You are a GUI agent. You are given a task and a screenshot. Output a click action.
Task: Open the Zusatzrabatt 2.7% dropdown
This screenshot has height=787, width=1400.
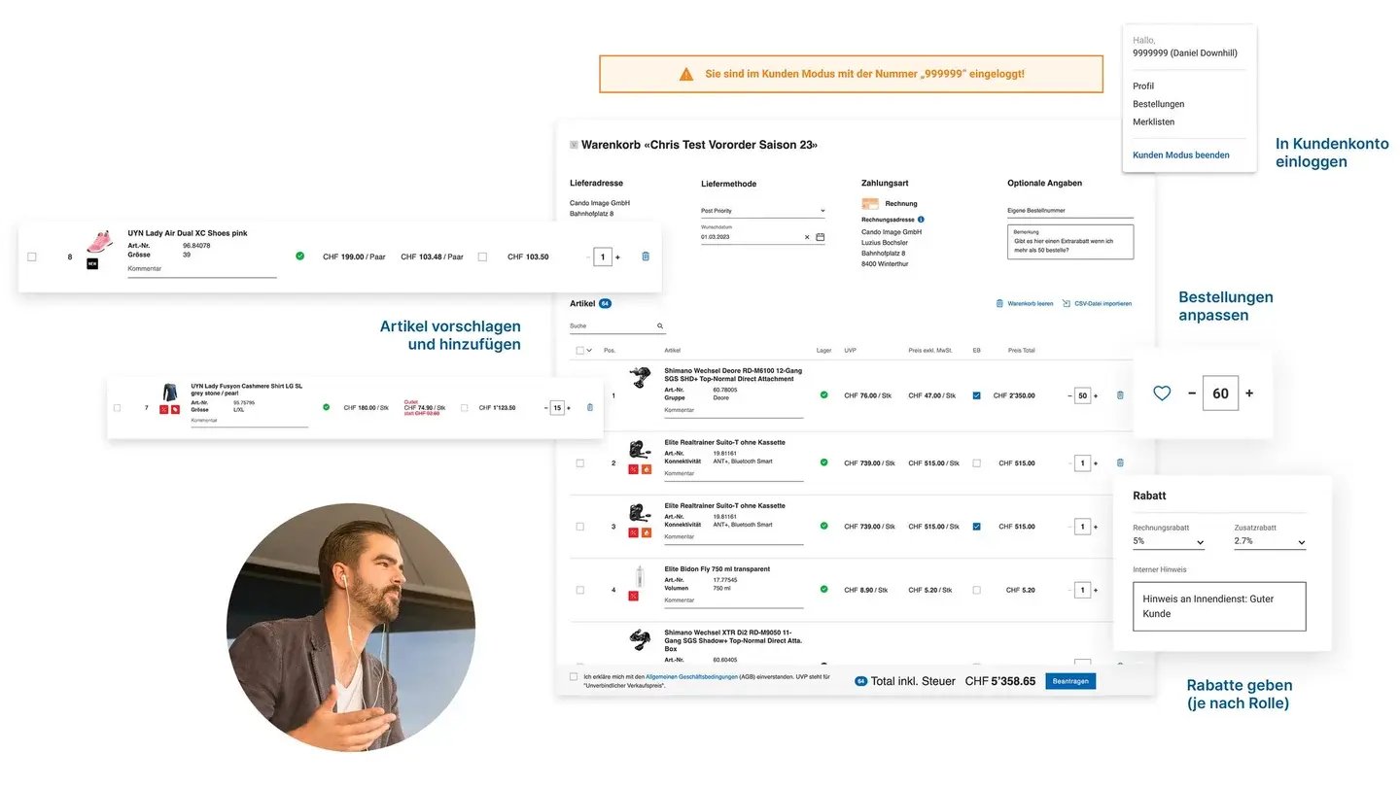pos(1270,541)
